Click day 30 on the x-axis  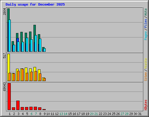pyautogui.click(x=135, y=114)
